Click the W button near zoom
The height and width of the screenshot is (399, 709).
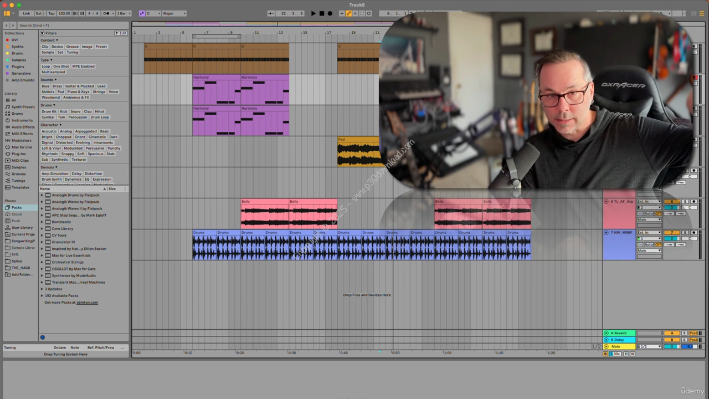coord(633,354)
